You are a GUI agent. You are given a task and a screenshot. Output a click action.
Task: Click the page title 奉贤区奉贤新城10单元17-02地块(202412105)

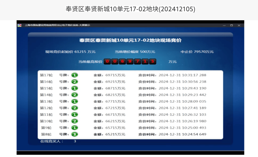[x=130, y=9]
